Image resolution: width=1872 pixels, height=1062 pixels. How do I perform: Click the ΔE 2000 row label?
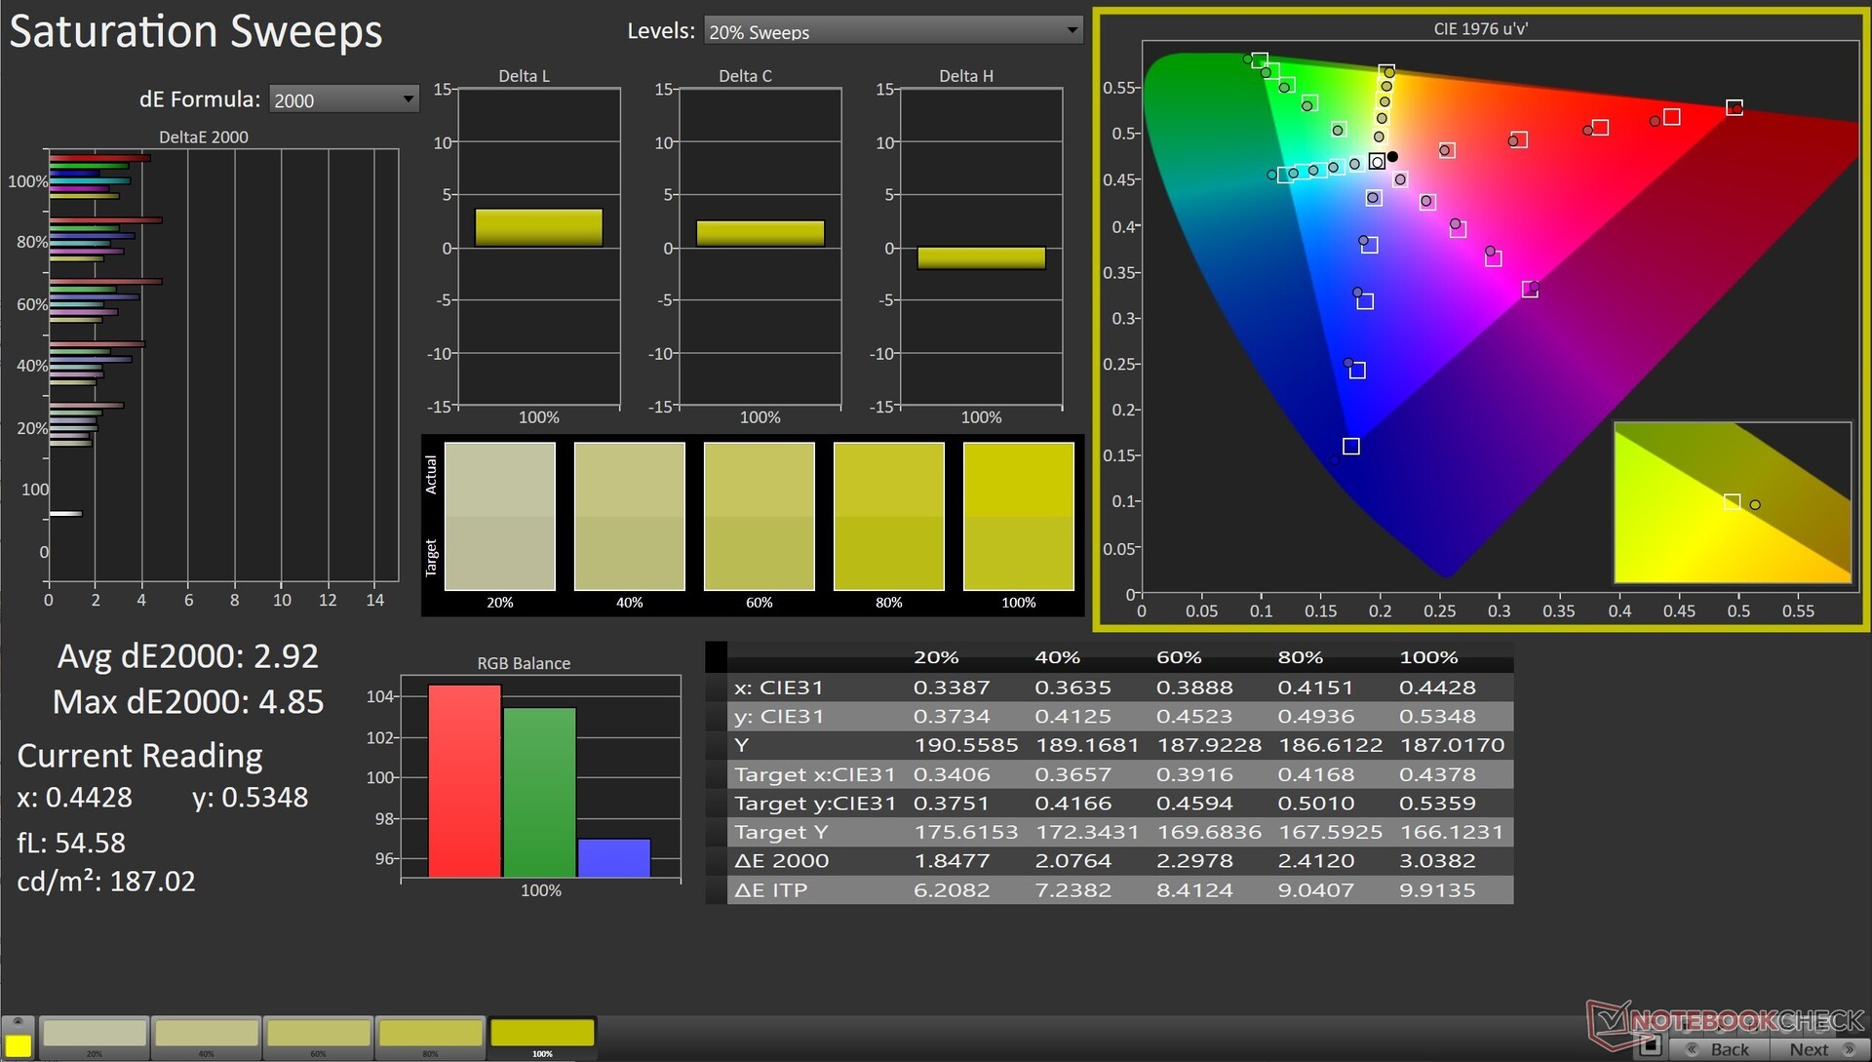[x=781, y=861]
